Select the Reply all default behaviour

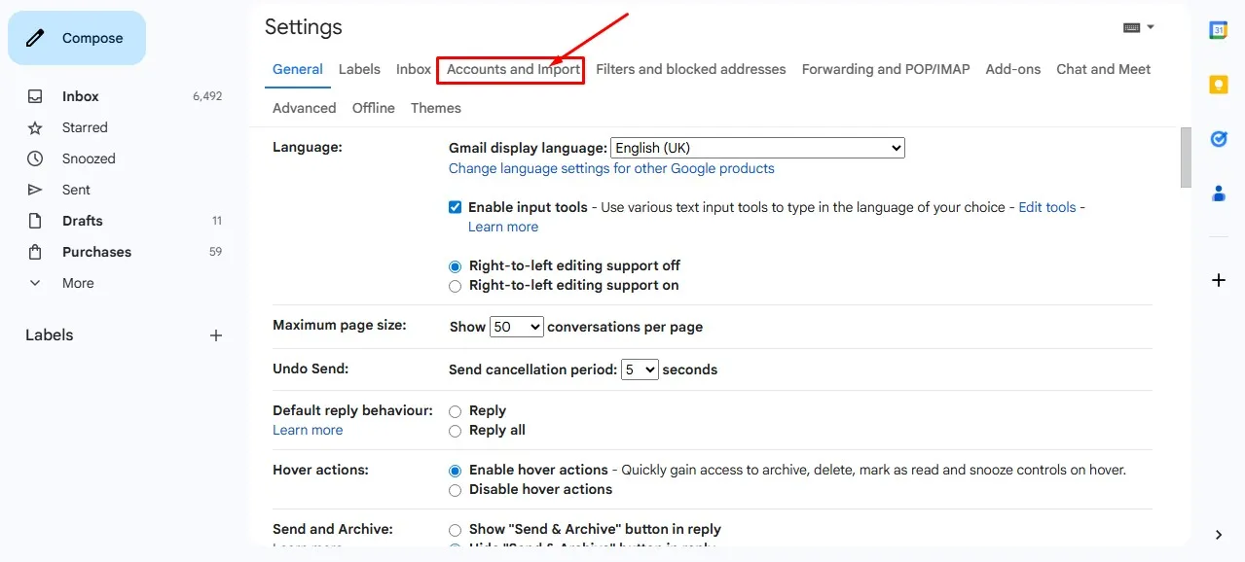point(455,430)
